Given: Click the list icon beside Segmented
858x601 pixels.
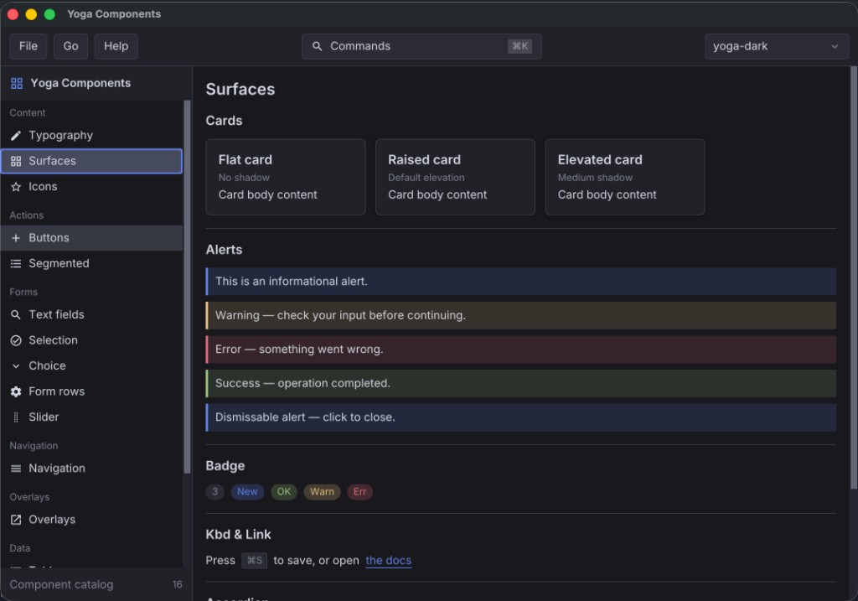Looking at the screenshot, I should click(16, 264).
